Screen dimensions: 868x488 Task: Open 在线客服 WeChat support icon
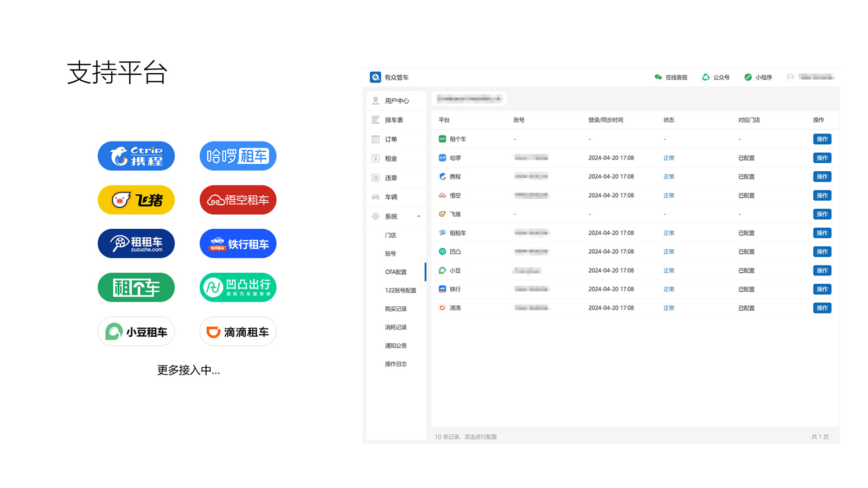[x=658, y=78]
